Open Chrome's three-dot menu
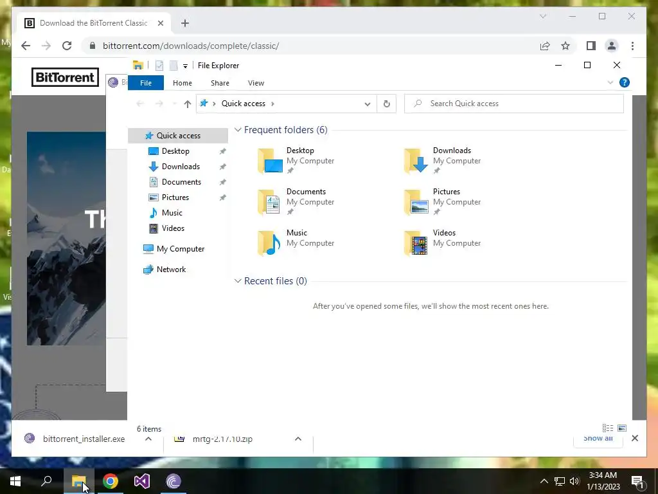Viewport: 658px width, 494px height. (632, 46)
